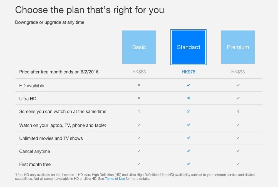Click the Standard HD available checkmark
Screen dimensions: 278x187
pyautogui.click(x=188, y=85)
